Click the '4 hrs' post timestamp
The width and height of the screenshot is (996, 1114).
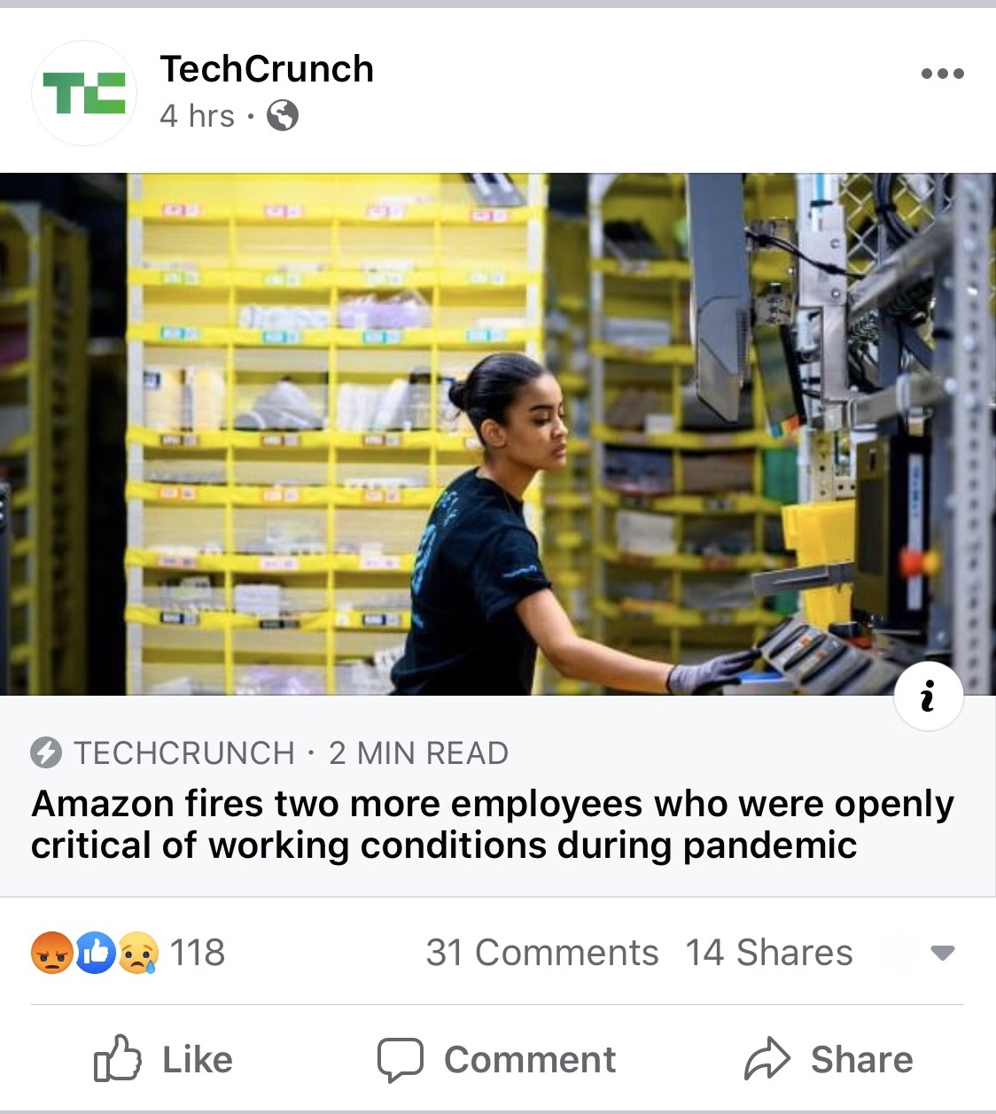tap(197, 116)
